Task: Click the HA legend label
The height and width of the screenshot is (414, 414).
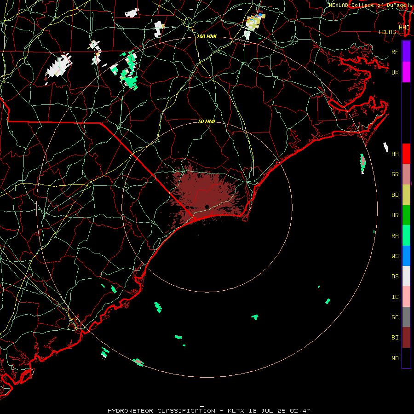Action: coord(395,154)
